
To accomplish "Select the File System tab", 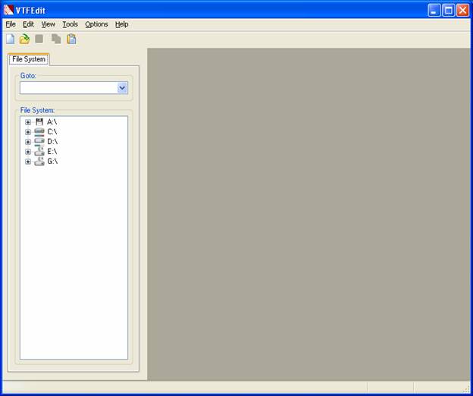I will click(x=29, y=59).
